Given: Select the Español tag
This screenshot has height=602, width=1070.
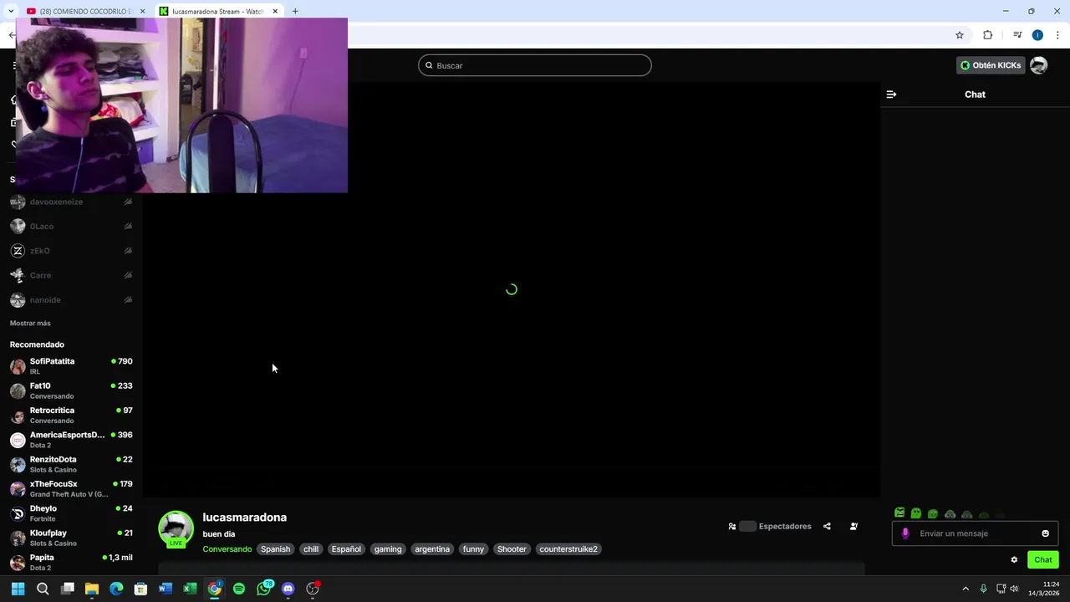Looking at the screenshot, I should pyautogui.click(x=346, y=549).
